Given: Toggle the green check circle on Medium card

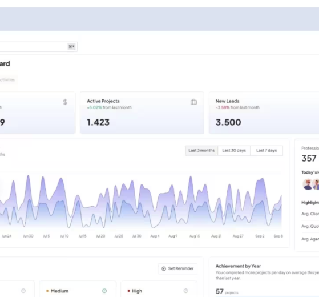Looking at the screenshot, I should click(104, 291).
